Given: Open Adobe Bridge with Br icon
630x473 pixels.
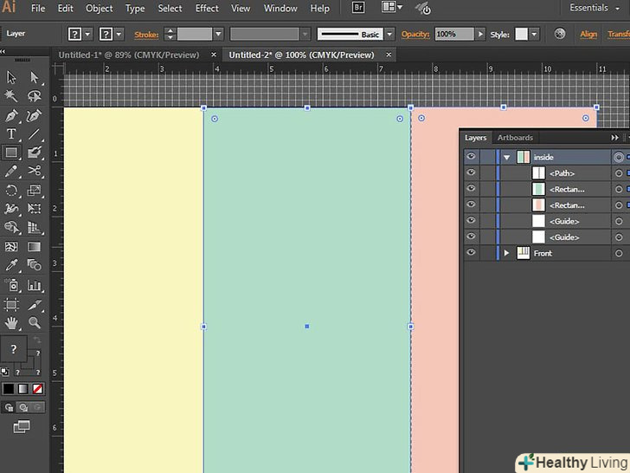Looking at the screenshot, I should [x=358, y=8].
